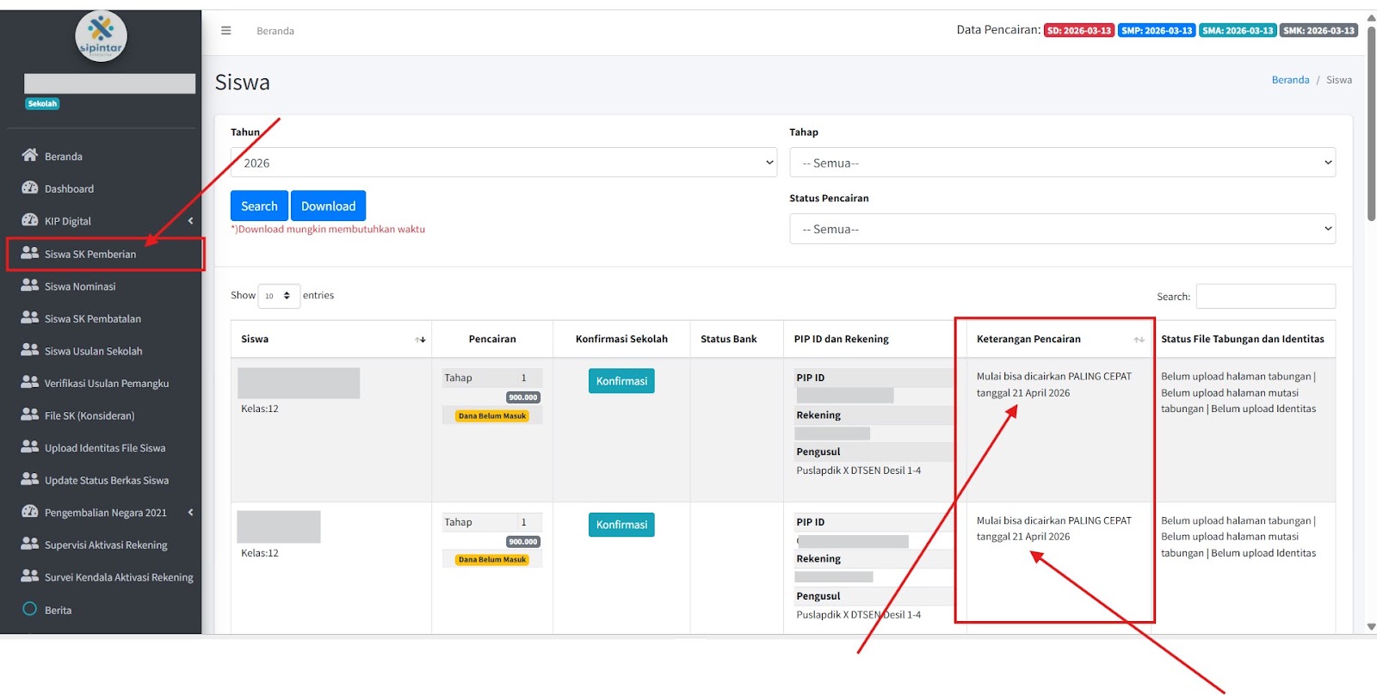This screenshot has width=1377, height=695.
Task: Click the Download mungkin membutuhkan waktu note
Action: (x=328, y=230)
